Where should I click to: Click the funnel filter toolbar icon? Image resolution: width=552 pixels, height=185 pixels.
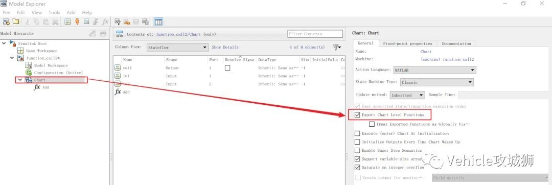[118, 22]
